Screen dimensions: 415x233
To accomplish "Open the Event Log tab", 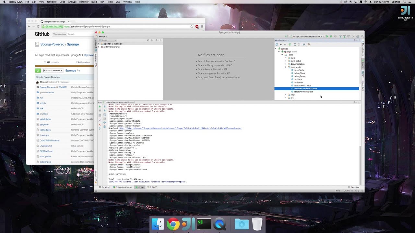I will [x=354, y=187].
